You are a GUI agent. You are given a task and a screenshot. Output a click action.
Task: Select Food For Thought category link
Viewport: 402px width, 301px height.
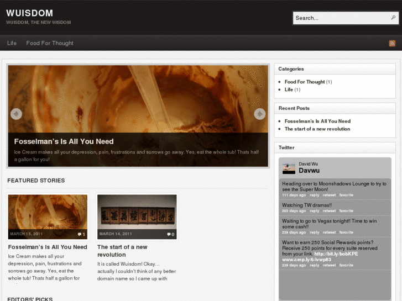pyautogui.click(x=305, y=82)
